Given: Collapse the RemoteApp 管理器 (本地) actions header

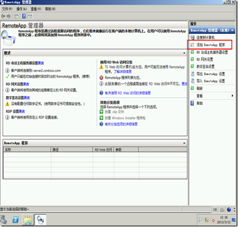Looking at the screenshot, I should coord(232,30).
